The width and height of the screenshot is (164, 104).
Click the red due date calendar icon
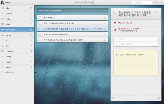tap(115, 23)
